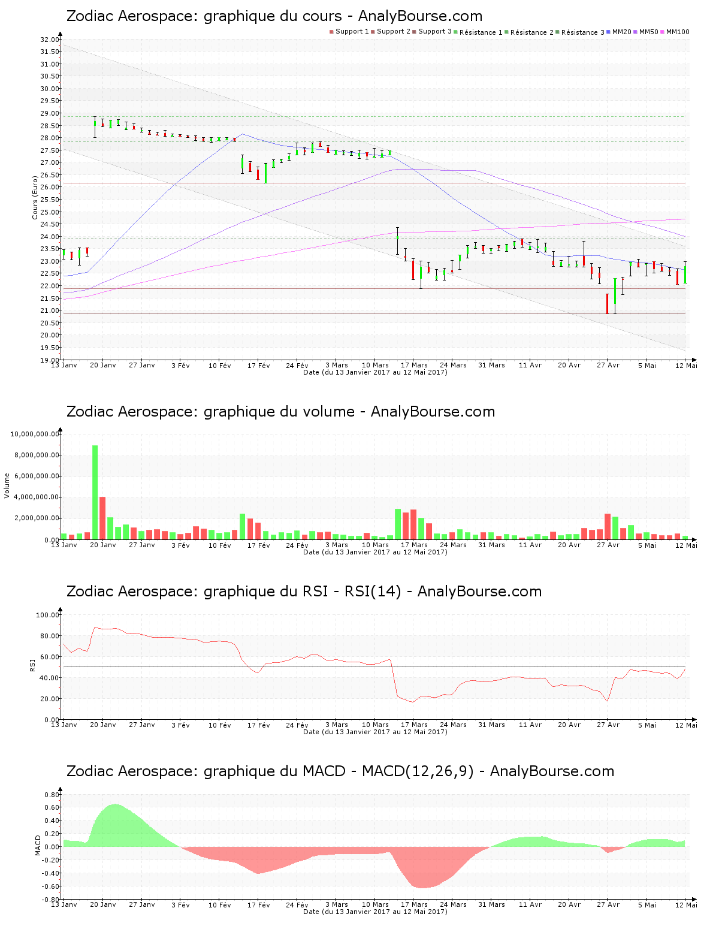The width and height of the screenshot is (719, 929).
Task: Click the tallest green volume bar
Action: tap(95, 492)
